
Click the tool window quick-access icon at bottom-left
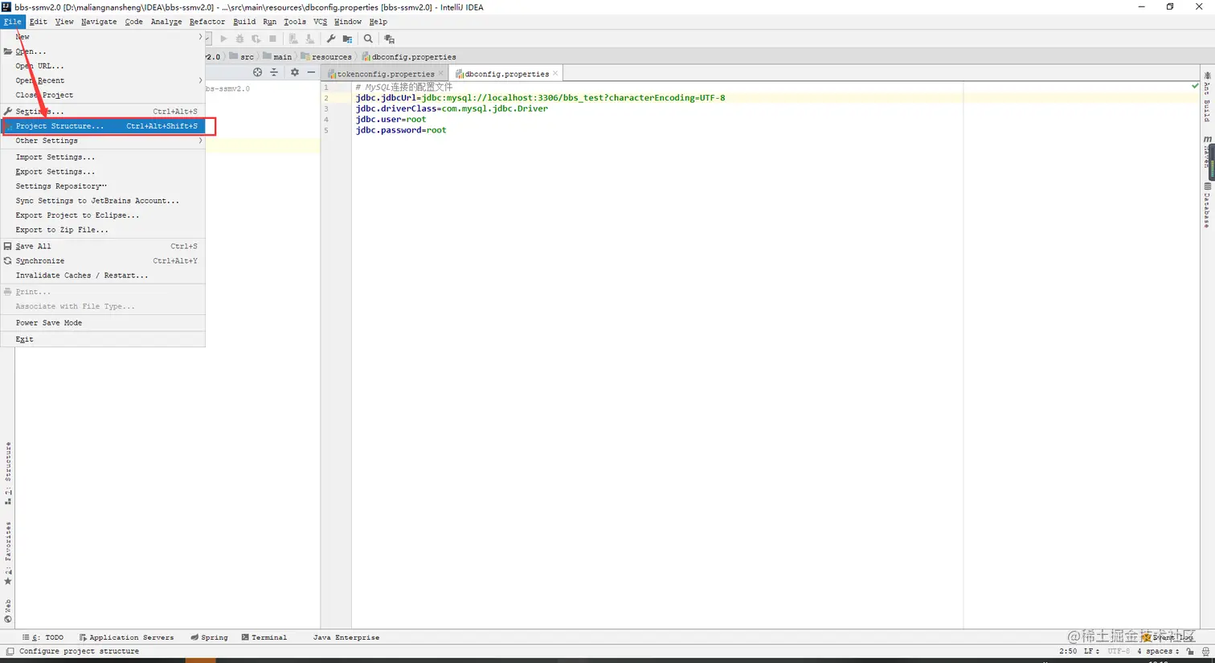pyautogui.click(x=10, y=652)
